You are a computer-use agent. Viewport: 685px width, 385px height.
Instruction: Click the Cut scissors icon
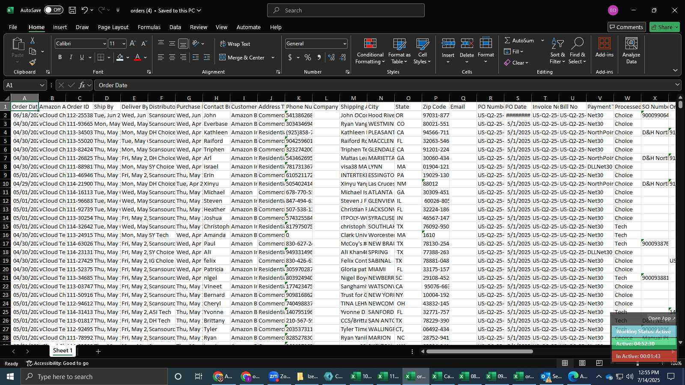click(x=33, y=40)
